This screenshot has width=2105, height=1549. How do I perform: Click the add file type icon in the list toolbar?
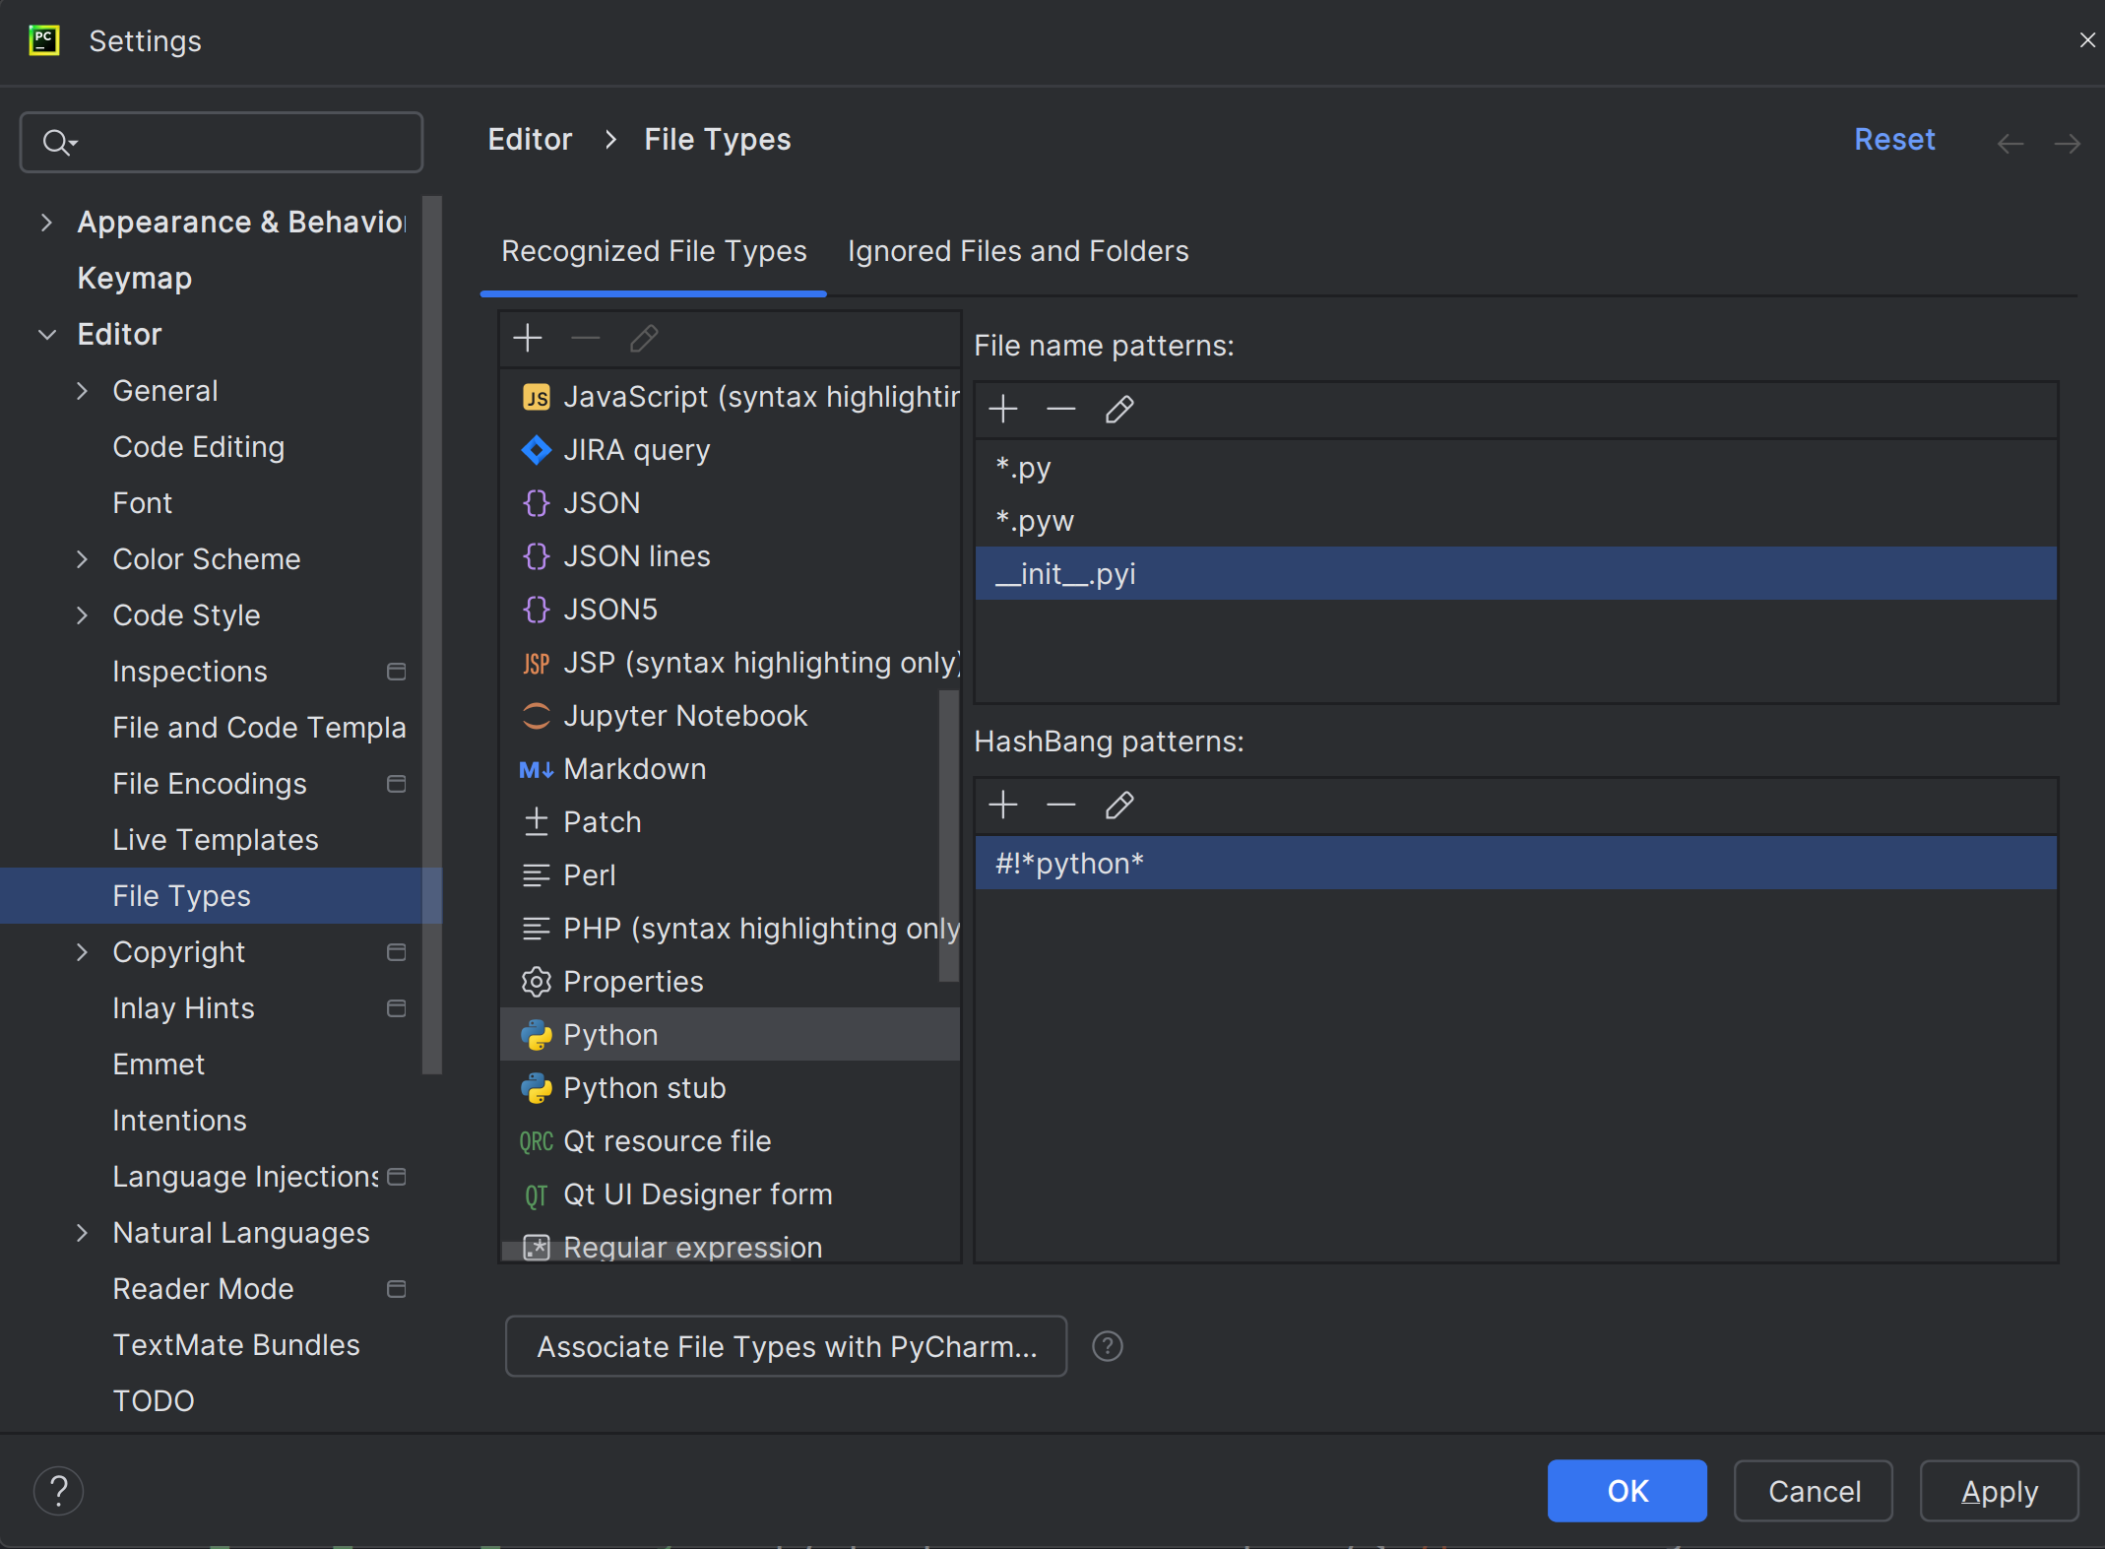(531, 338)
